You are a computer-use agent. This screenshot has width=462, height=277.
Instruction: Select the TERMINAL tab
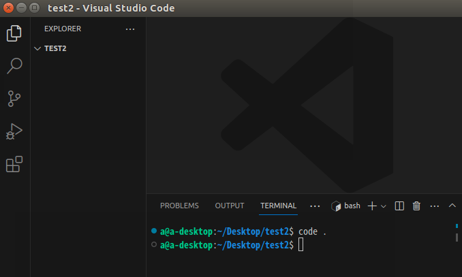point(278,206)
